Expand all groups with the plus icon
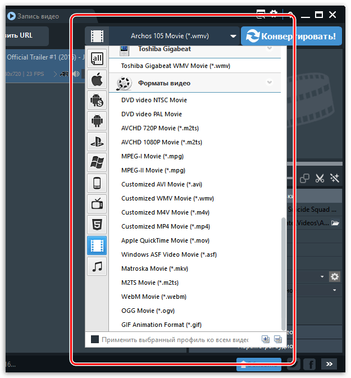 [266, 339]
